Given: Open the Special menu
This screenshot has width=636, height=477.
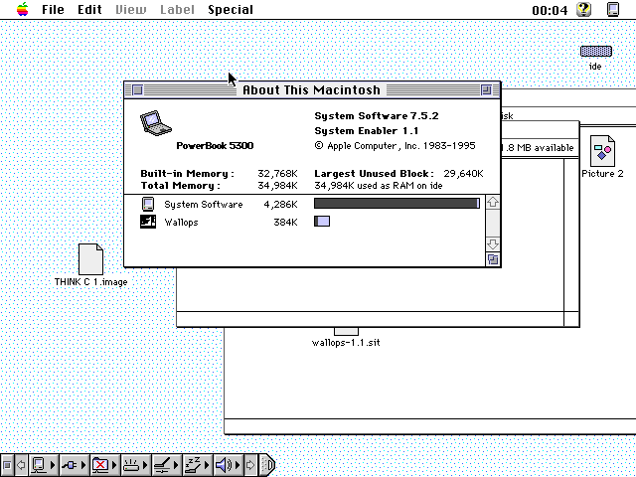Looking at the screenshot, I should [230, 10].
